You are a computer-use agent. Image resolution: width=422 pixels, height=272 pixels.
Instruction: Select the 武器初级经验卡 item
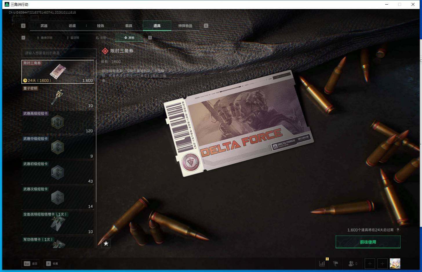[x=58, y=173]
